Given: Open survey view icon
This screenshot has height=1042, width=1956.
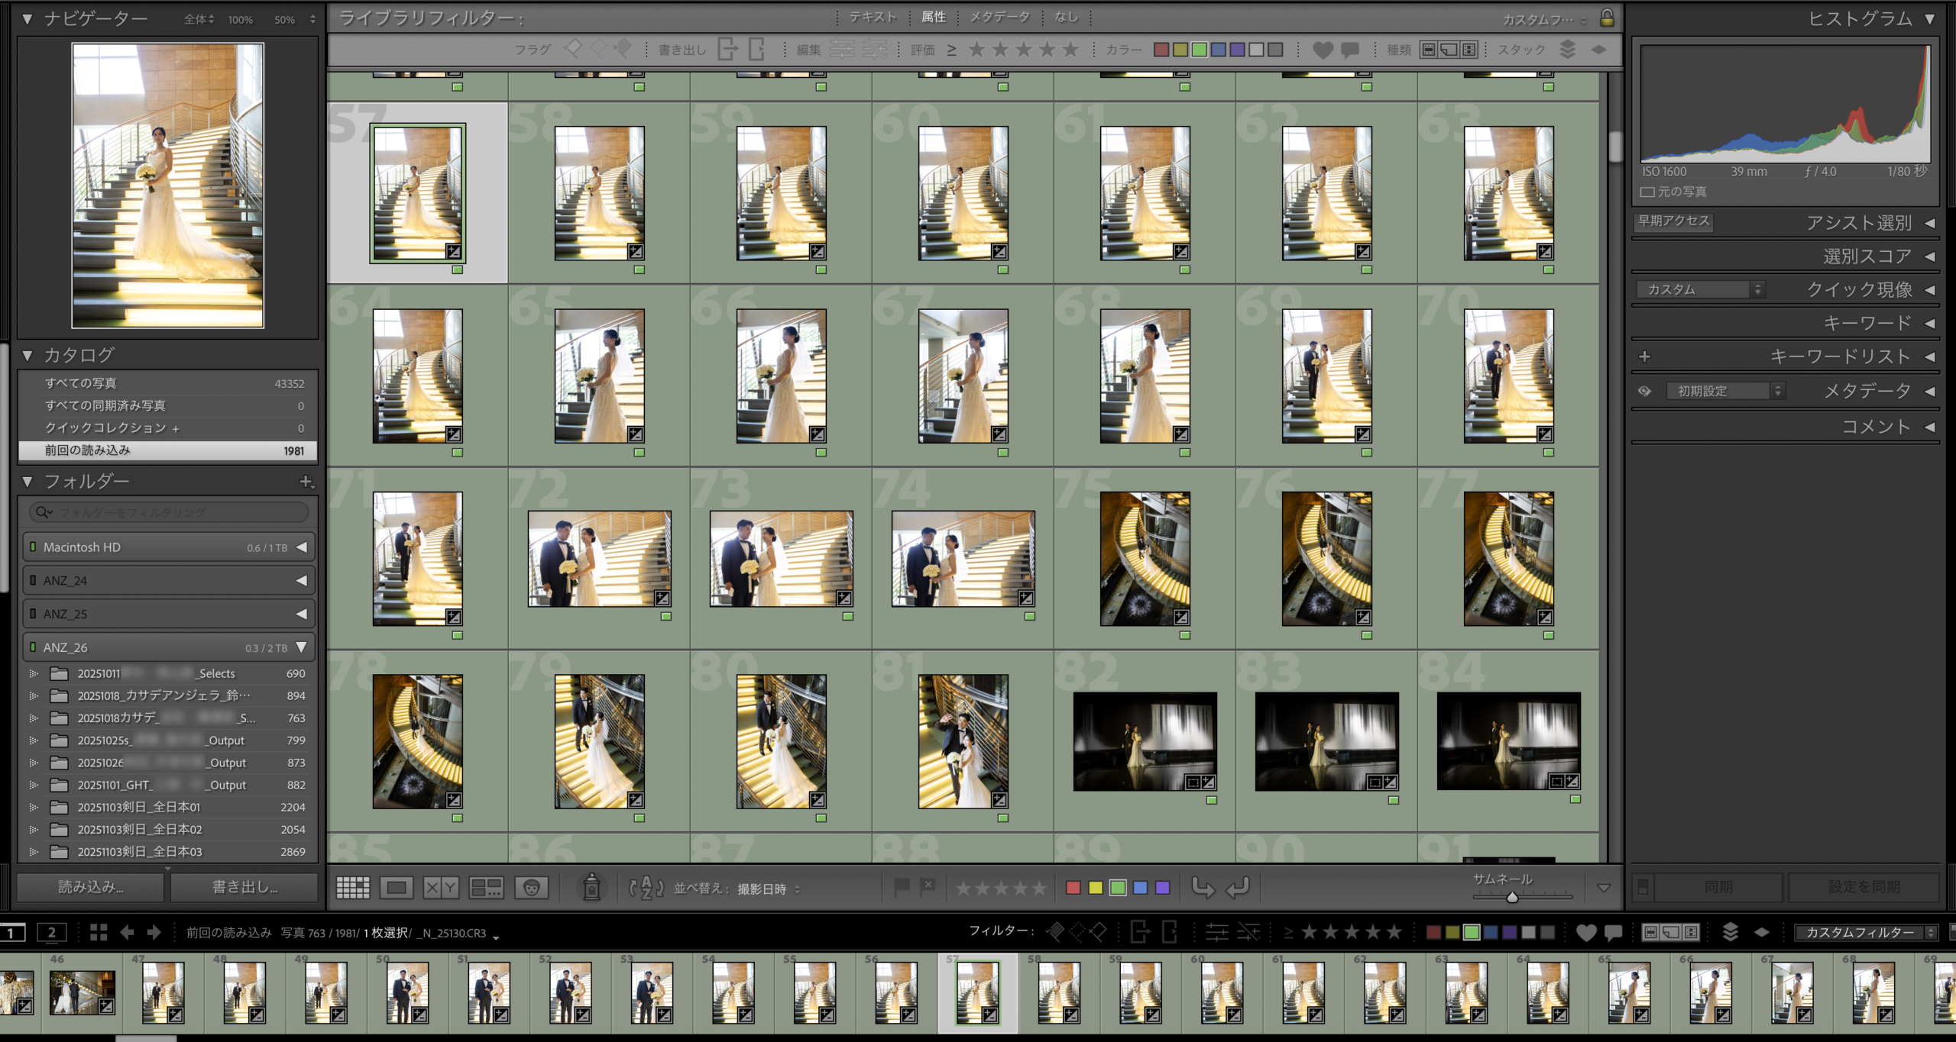Looking at the screenshot, I should click(x=486, y=887).
